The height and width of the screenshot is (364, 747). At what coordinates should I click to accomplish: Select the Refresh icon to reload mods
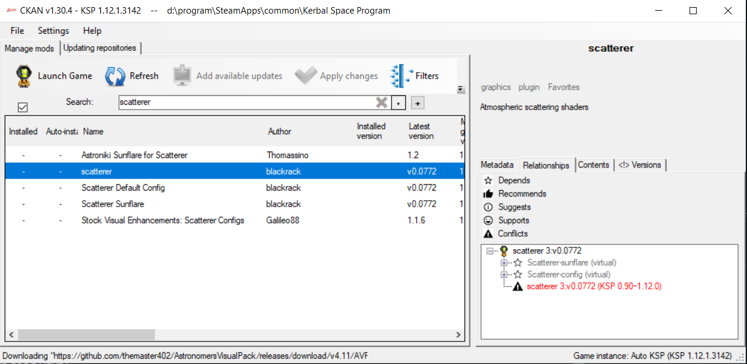[114, 76]
